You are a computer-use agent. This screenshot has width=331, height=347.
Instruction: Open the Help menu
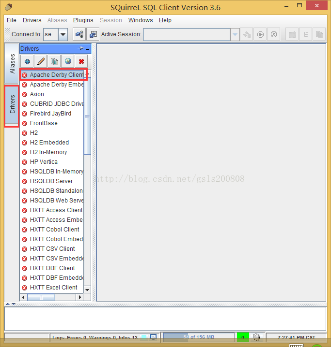click(165, 20)
